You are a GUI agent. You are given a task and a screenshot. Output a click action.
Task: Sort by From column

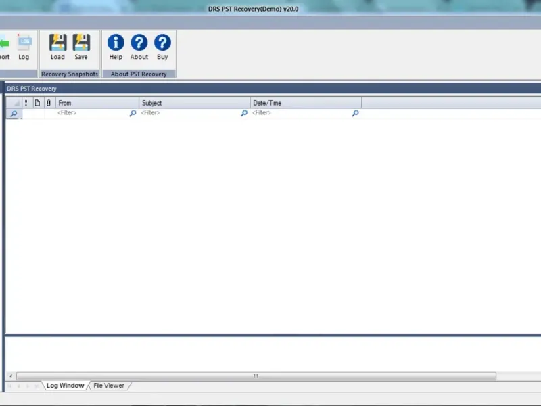click(97, 103)
